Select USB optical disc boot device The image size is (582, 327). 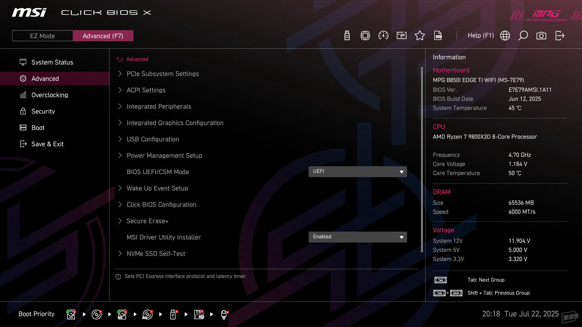tap(148, 314)
